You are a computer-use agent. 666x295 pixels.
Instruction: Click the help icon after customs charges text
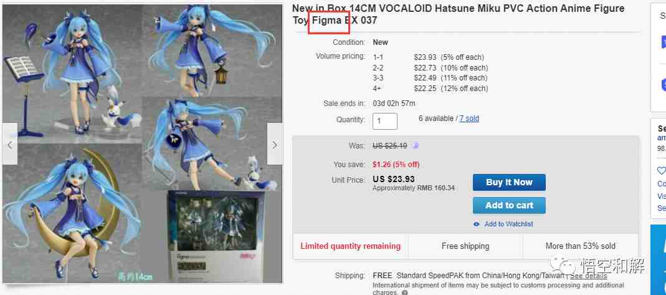404,293
